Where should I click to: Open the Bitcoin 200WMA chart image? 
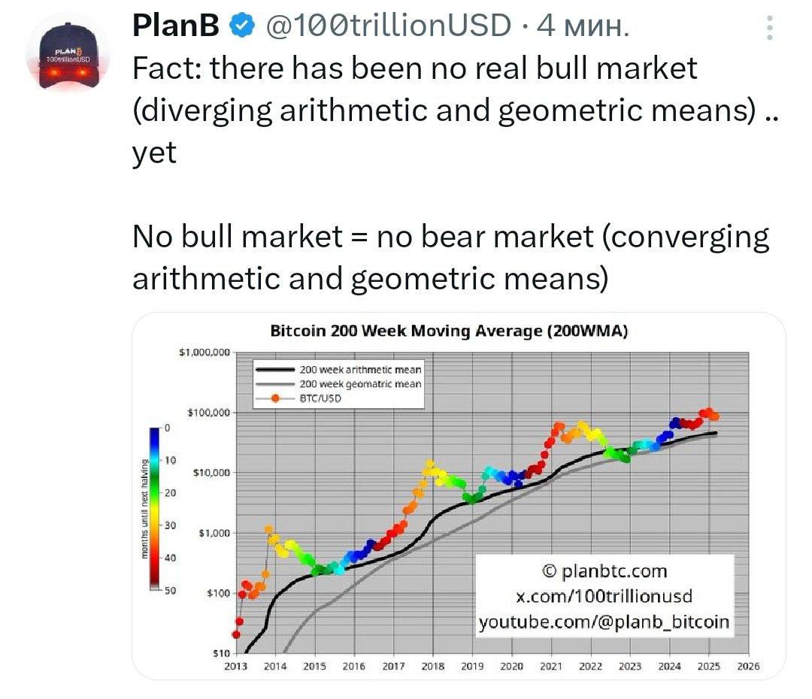pos(459,495)
